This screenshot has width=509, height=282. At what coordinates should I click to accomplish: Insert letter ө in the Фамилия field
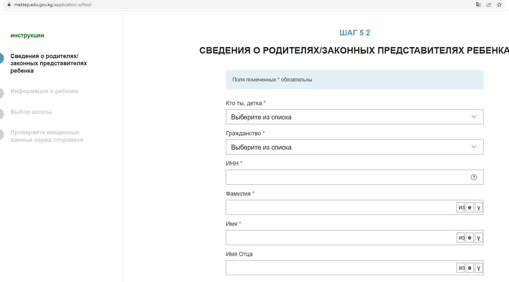(469, 207)
